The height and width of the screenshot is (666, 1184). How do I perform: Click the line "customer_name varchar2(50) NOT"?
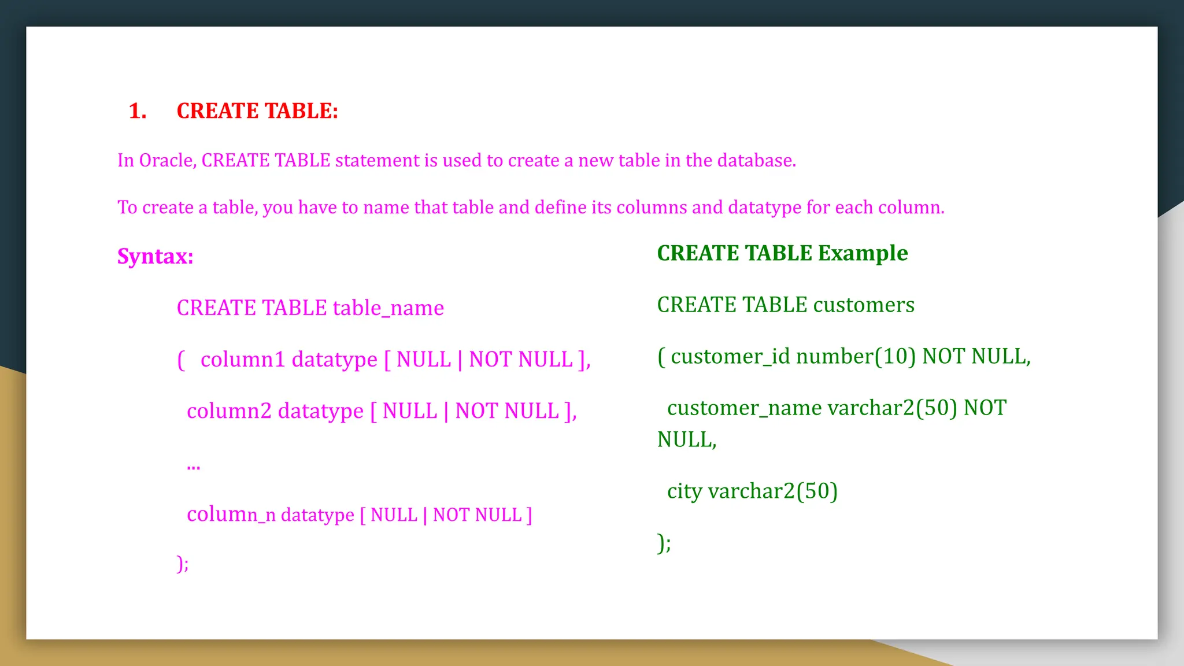[x=837, y=408]
